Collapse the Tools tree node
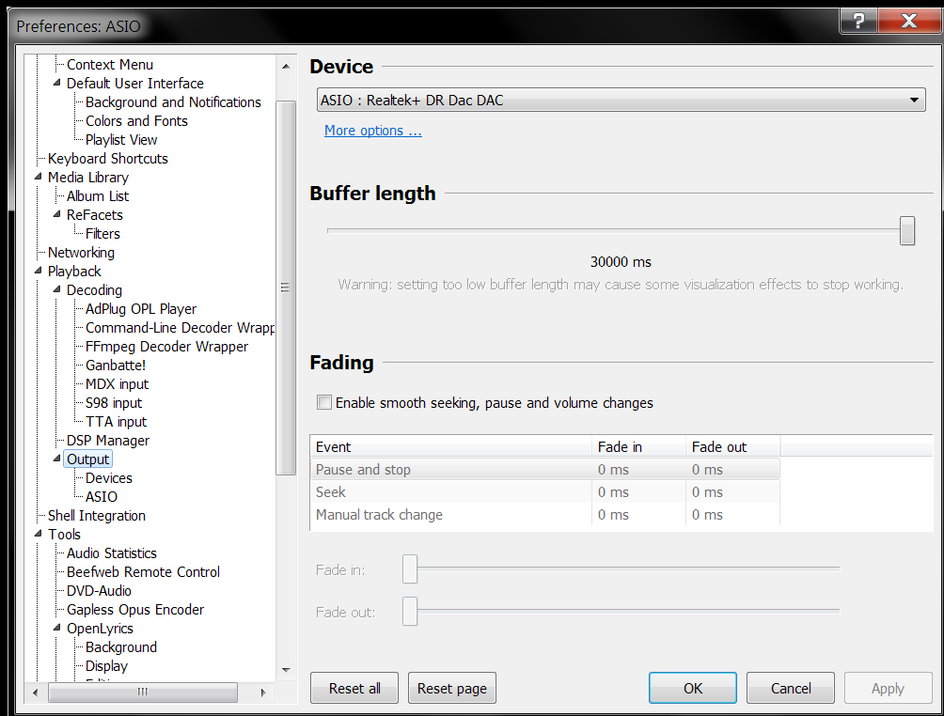Viewport: 944px width, 716px height. pyautogui.click(x=39, y=535)
